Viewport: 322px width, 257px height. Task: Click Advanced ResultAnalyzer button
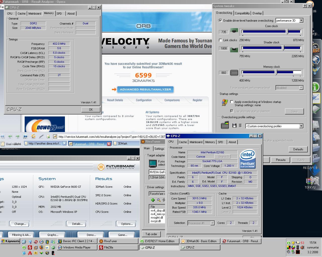tap(145, 89)
